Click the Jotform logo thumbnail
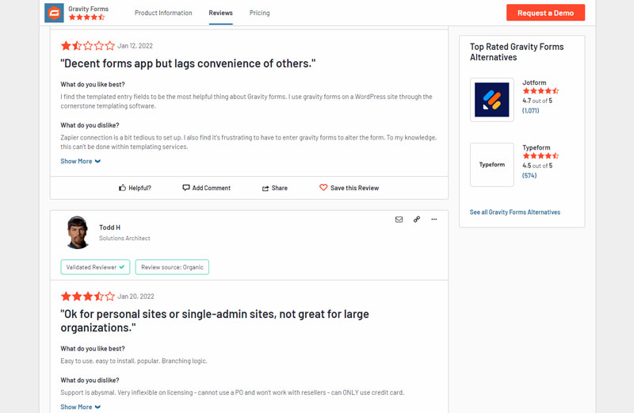Viewport: 634px width, 413px height. tap(491, 100)
